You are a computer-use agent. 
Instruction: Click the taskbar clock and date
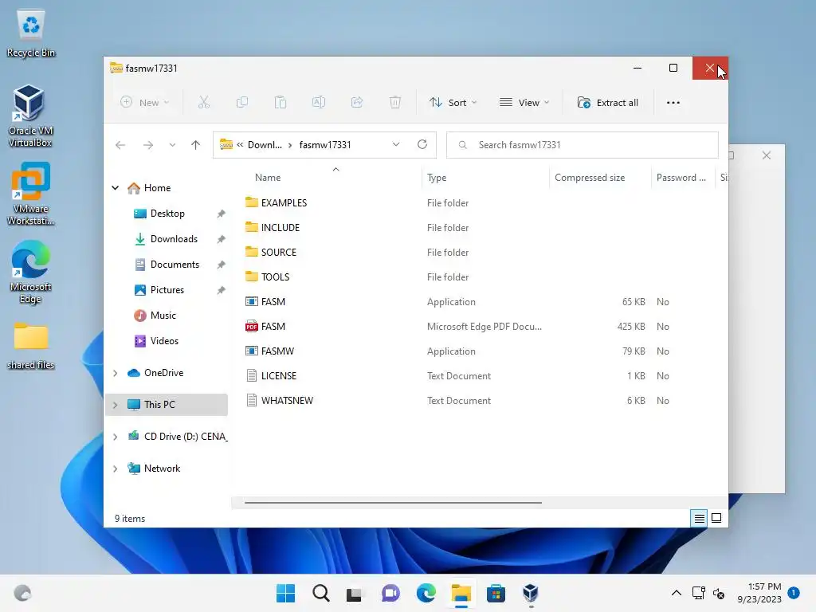click(759, 593)
